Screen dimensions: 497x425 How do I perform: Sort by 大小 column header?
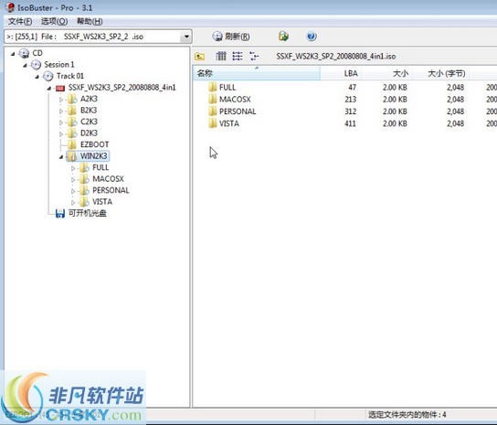pyautogui.click(x=388, y=74)
